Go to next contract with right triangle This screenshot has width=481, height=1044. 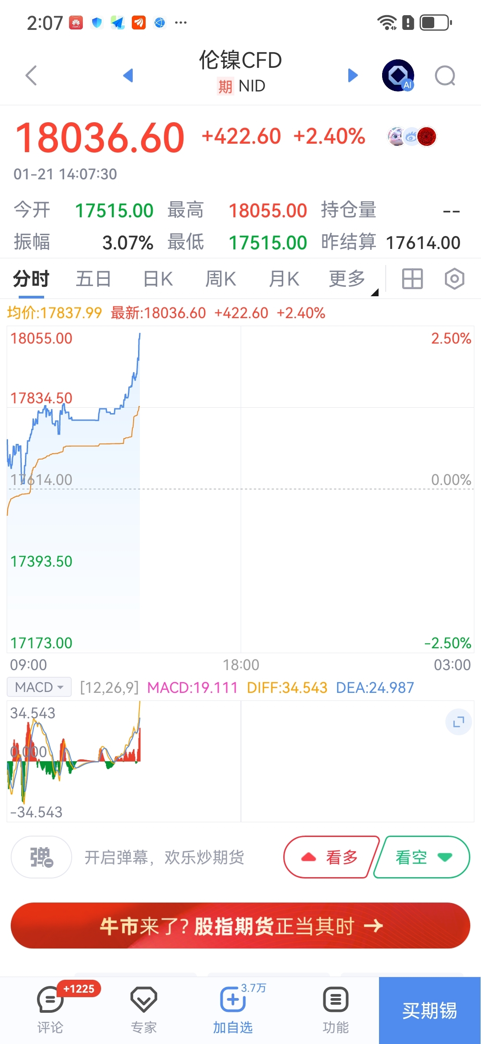click(x=353, y=75)
